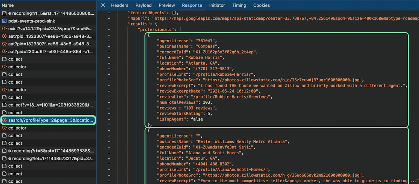Click the "professionals": [ line
The image size is (419, 184).
click(159, 30)
